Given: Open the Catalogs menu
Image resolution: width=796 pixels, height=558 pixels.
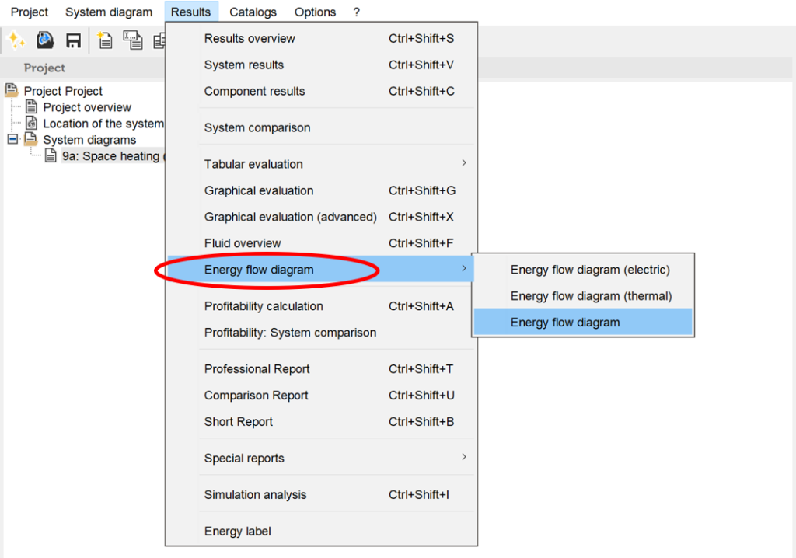Looking at the screenshot, I should tap(253, 12).
